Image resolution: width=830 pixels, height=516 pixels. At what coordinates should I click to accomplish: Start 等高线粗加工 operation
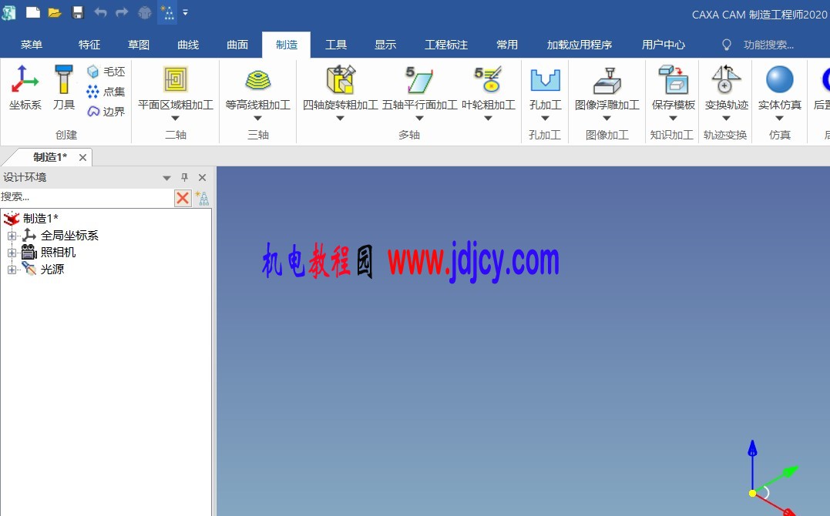point(258,87)
